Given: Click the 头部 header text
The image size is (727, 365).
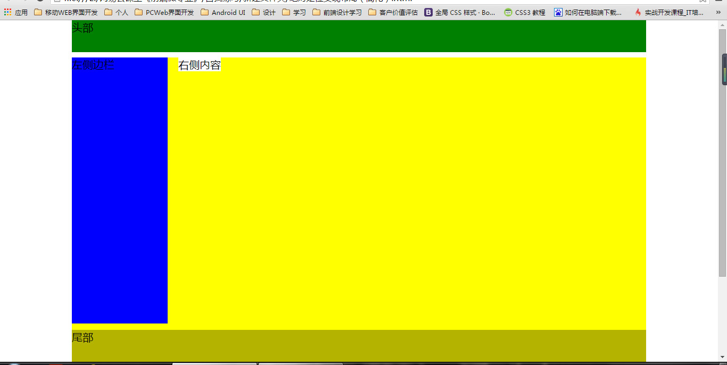Looking at the screenshot, I should 82,28.
